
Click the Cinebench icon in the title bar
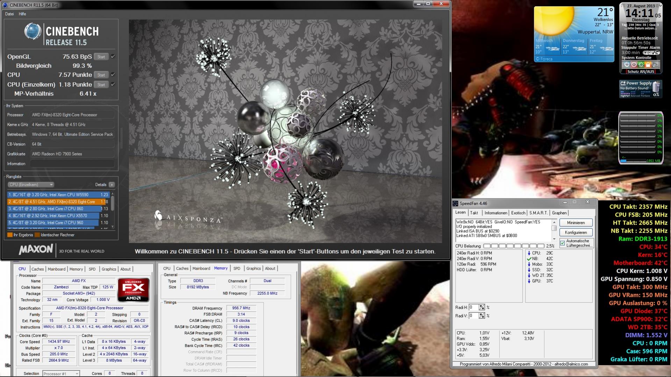pyautogui.click(x=5, y=5)
